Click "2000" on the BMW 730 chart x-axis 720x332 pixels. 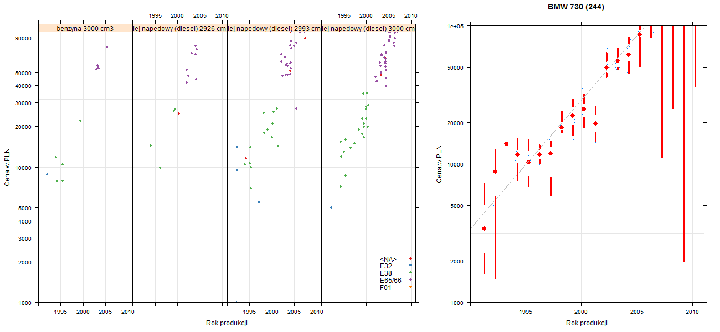tap(581, 312)
